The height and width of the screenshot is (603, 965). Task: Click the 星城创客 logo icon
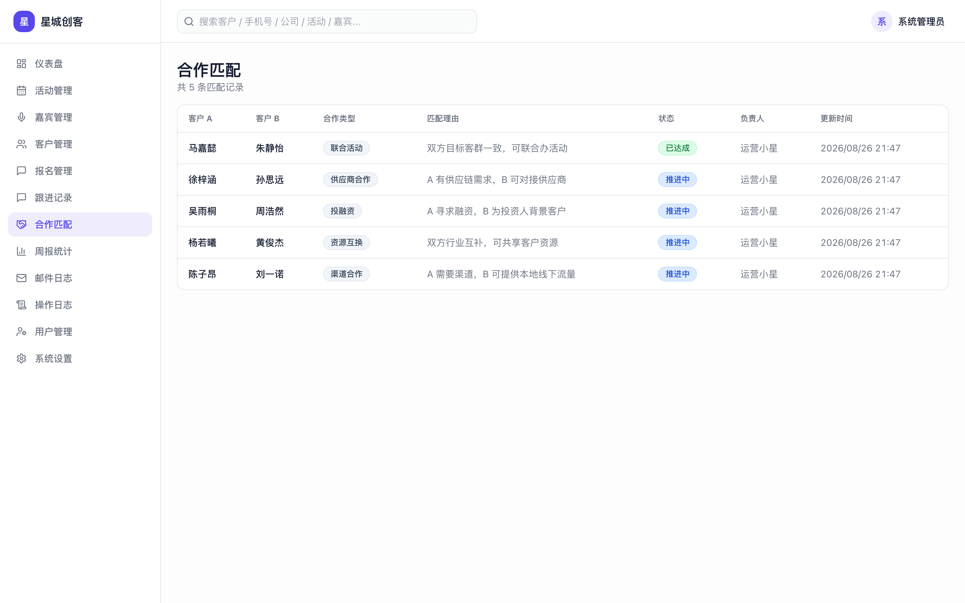coord(24,21)
